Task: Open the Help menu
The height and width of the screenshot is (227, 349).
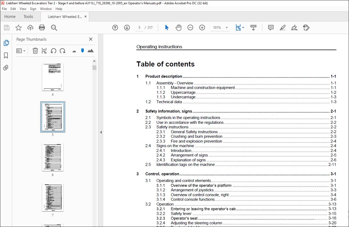Action: click(x=59, y=9)
